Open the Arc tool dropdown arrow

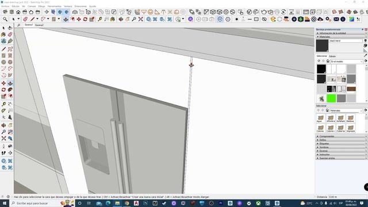pos(48,19)
